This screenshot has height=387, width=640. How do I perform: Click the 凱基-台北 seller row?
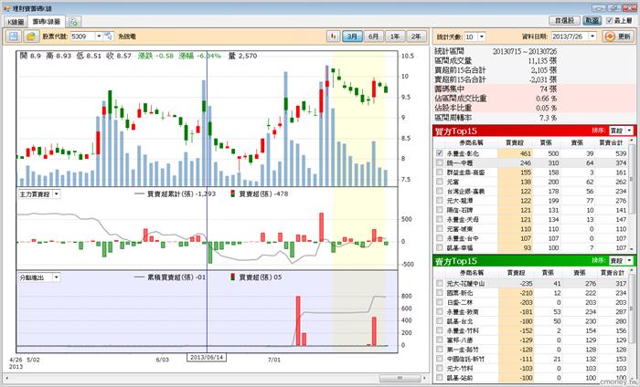pyautogui.click(x=530, y=321)
